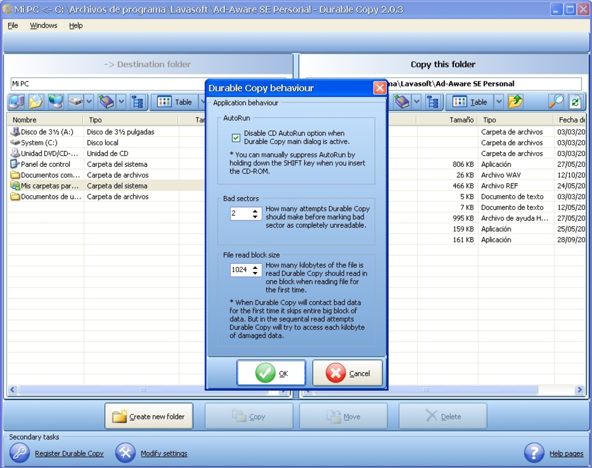Viewport: 592px width, 468px height.
Task: Click the disk drive icon in destination toolbar
Action: [x=75, y=102]
